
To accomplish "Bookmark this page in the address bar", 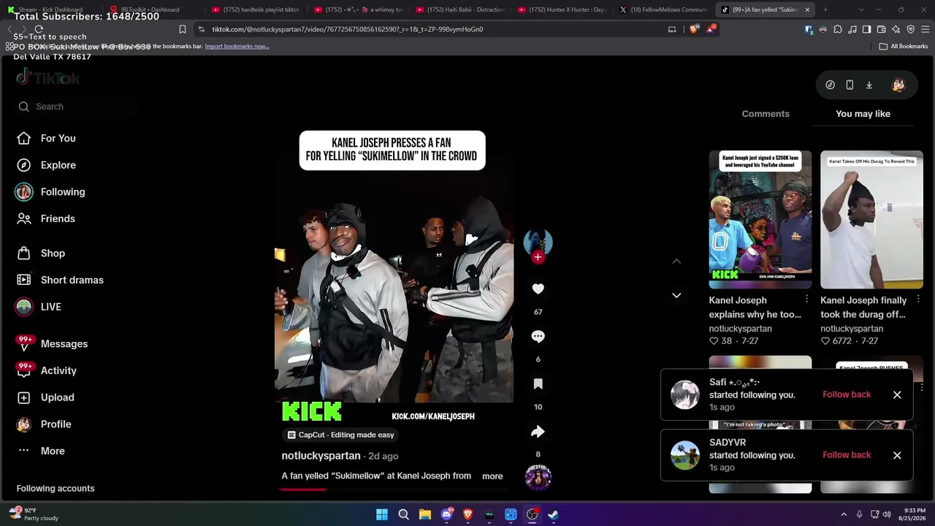I will (182, 29).
